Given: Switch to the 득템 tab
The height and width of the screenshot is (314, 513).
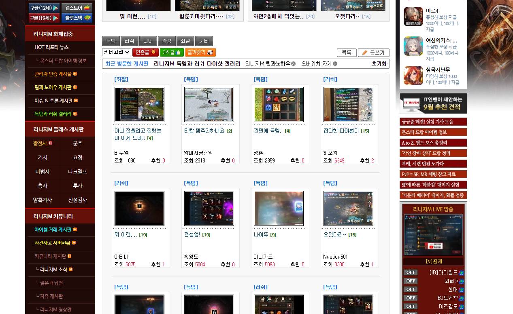Looking at the screenshot, I should coord(111,41).
